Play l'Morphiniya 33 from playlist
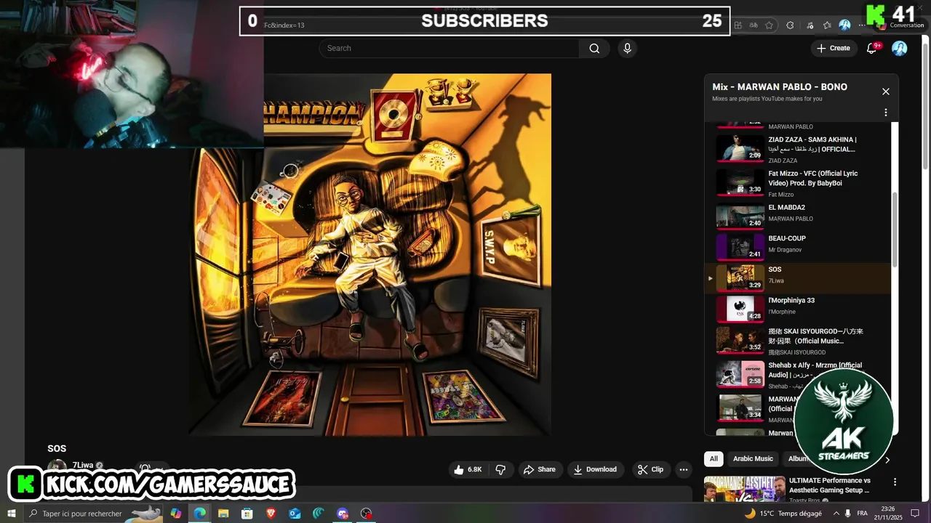The height and width of the screenshot is (523, 931). 798,309
